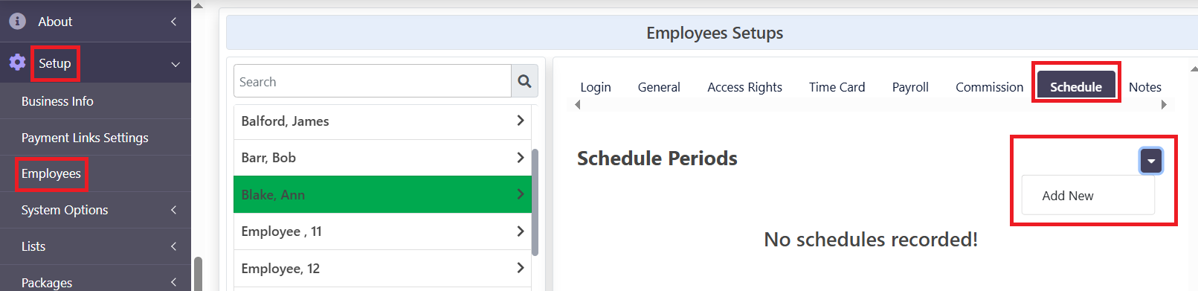The height and width of the screenshot is (291, 1198).
Task: Click the Setup gear icon
Action: [x=17, y=63]
